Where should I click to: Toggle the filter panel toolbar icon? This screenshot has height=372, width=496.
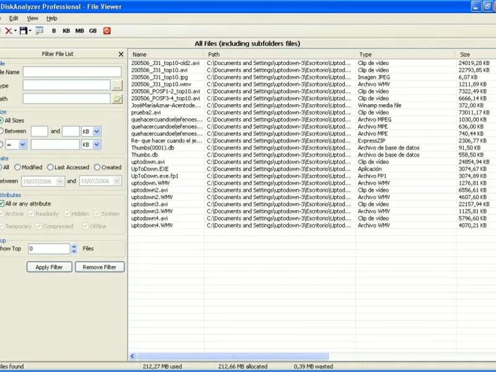(x=40, y=30)
